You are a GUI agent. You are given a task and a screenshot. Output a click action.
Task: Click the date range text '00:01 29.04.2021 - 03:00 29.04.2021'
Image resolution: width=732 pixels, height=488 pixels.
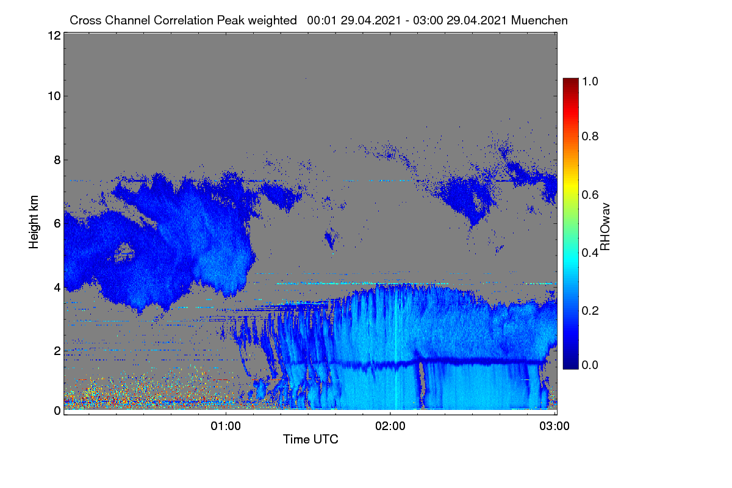408,20
